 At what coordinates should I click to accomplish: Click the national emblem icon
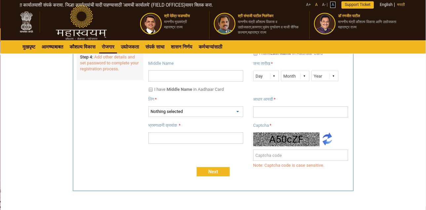[x=27, y=22]
